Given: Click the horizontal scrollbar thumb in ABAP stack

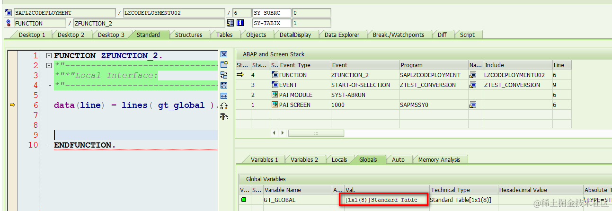Looking at the screenshot, I should coord(316,133).
